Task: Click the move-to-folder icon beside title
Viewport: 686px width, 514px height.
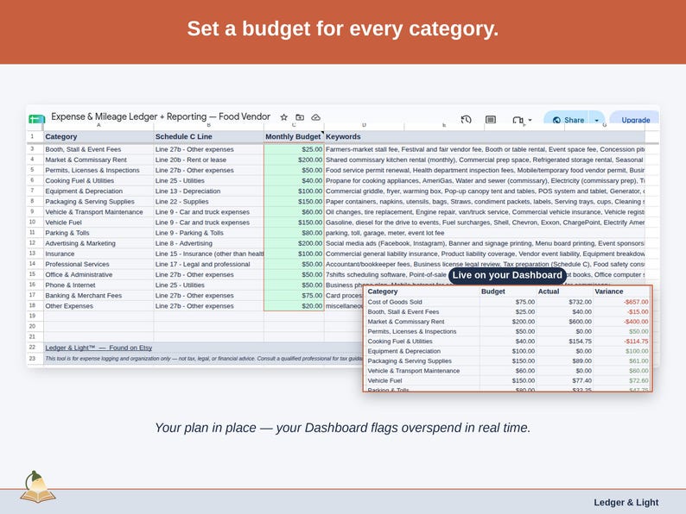Action: pyautogui.click(x=300, y=117)
